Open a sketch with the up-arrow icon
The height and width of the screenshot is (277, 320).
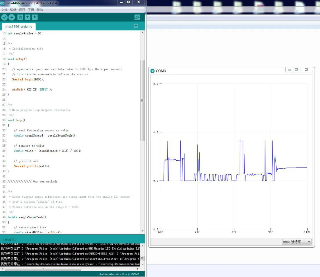27,17
